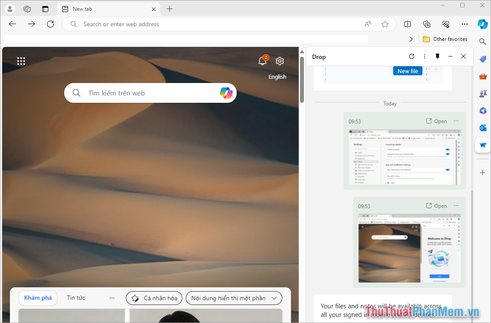This screenshot has width=491, height=323.
Task: Pin the Drop panel open
Action: (x=437, y=56)
